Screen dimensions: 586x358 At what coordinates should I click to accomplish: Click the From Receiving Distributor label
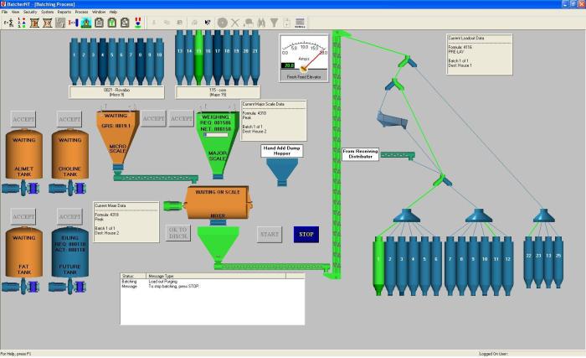360,153
